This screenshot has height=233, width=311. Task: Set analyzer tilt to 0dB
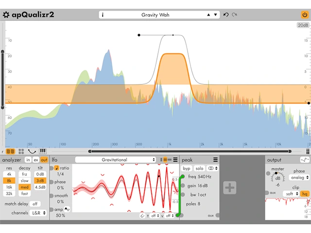pyautogui.click(x=40, y=174)
